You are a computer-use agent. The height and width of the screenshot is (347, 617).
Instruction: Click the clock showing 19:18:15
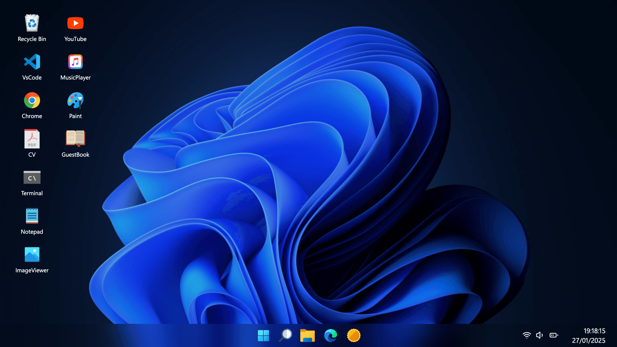point(594,331)
